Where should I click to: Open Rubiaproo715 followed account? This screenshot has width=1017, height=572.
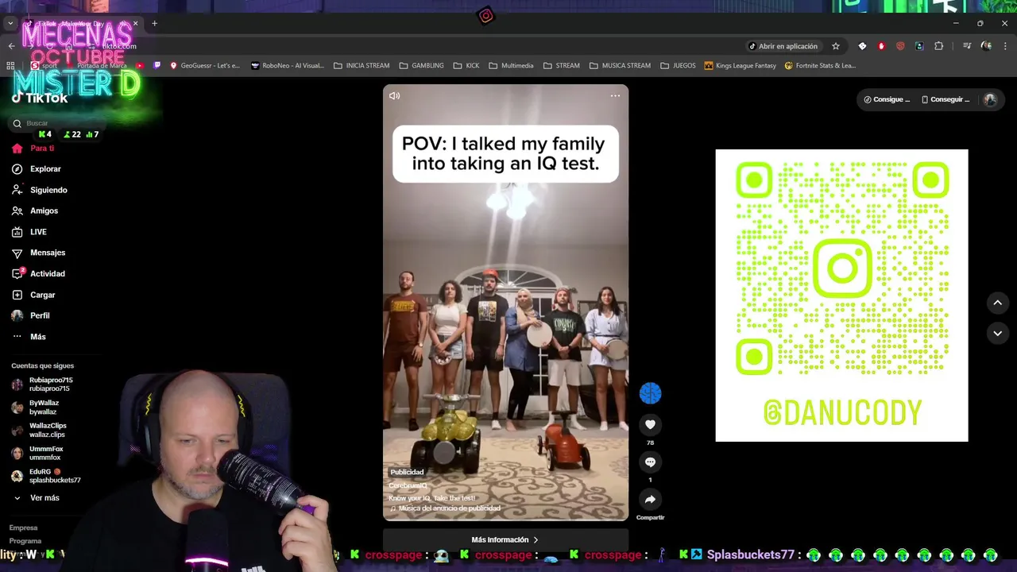[42, 385]
